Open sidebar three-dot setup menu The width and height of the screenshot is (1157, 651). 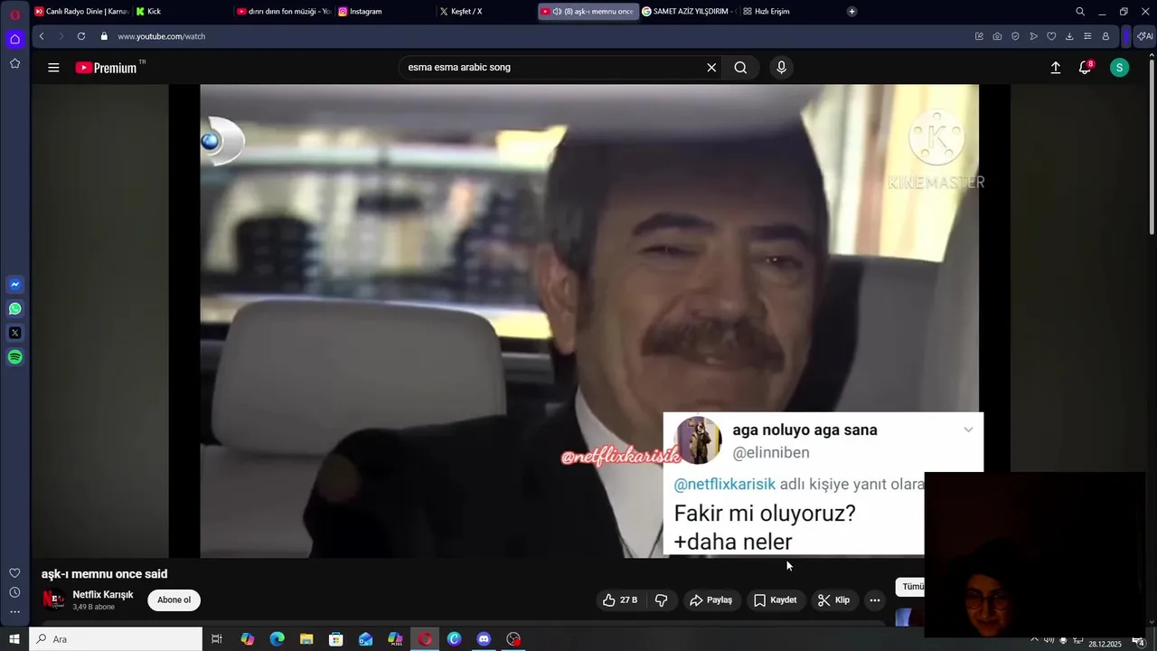[14, 612]
